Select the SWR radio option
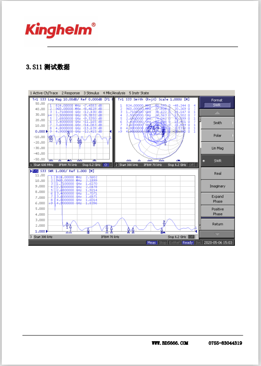 pyautogui.click(x=218, y=161)
